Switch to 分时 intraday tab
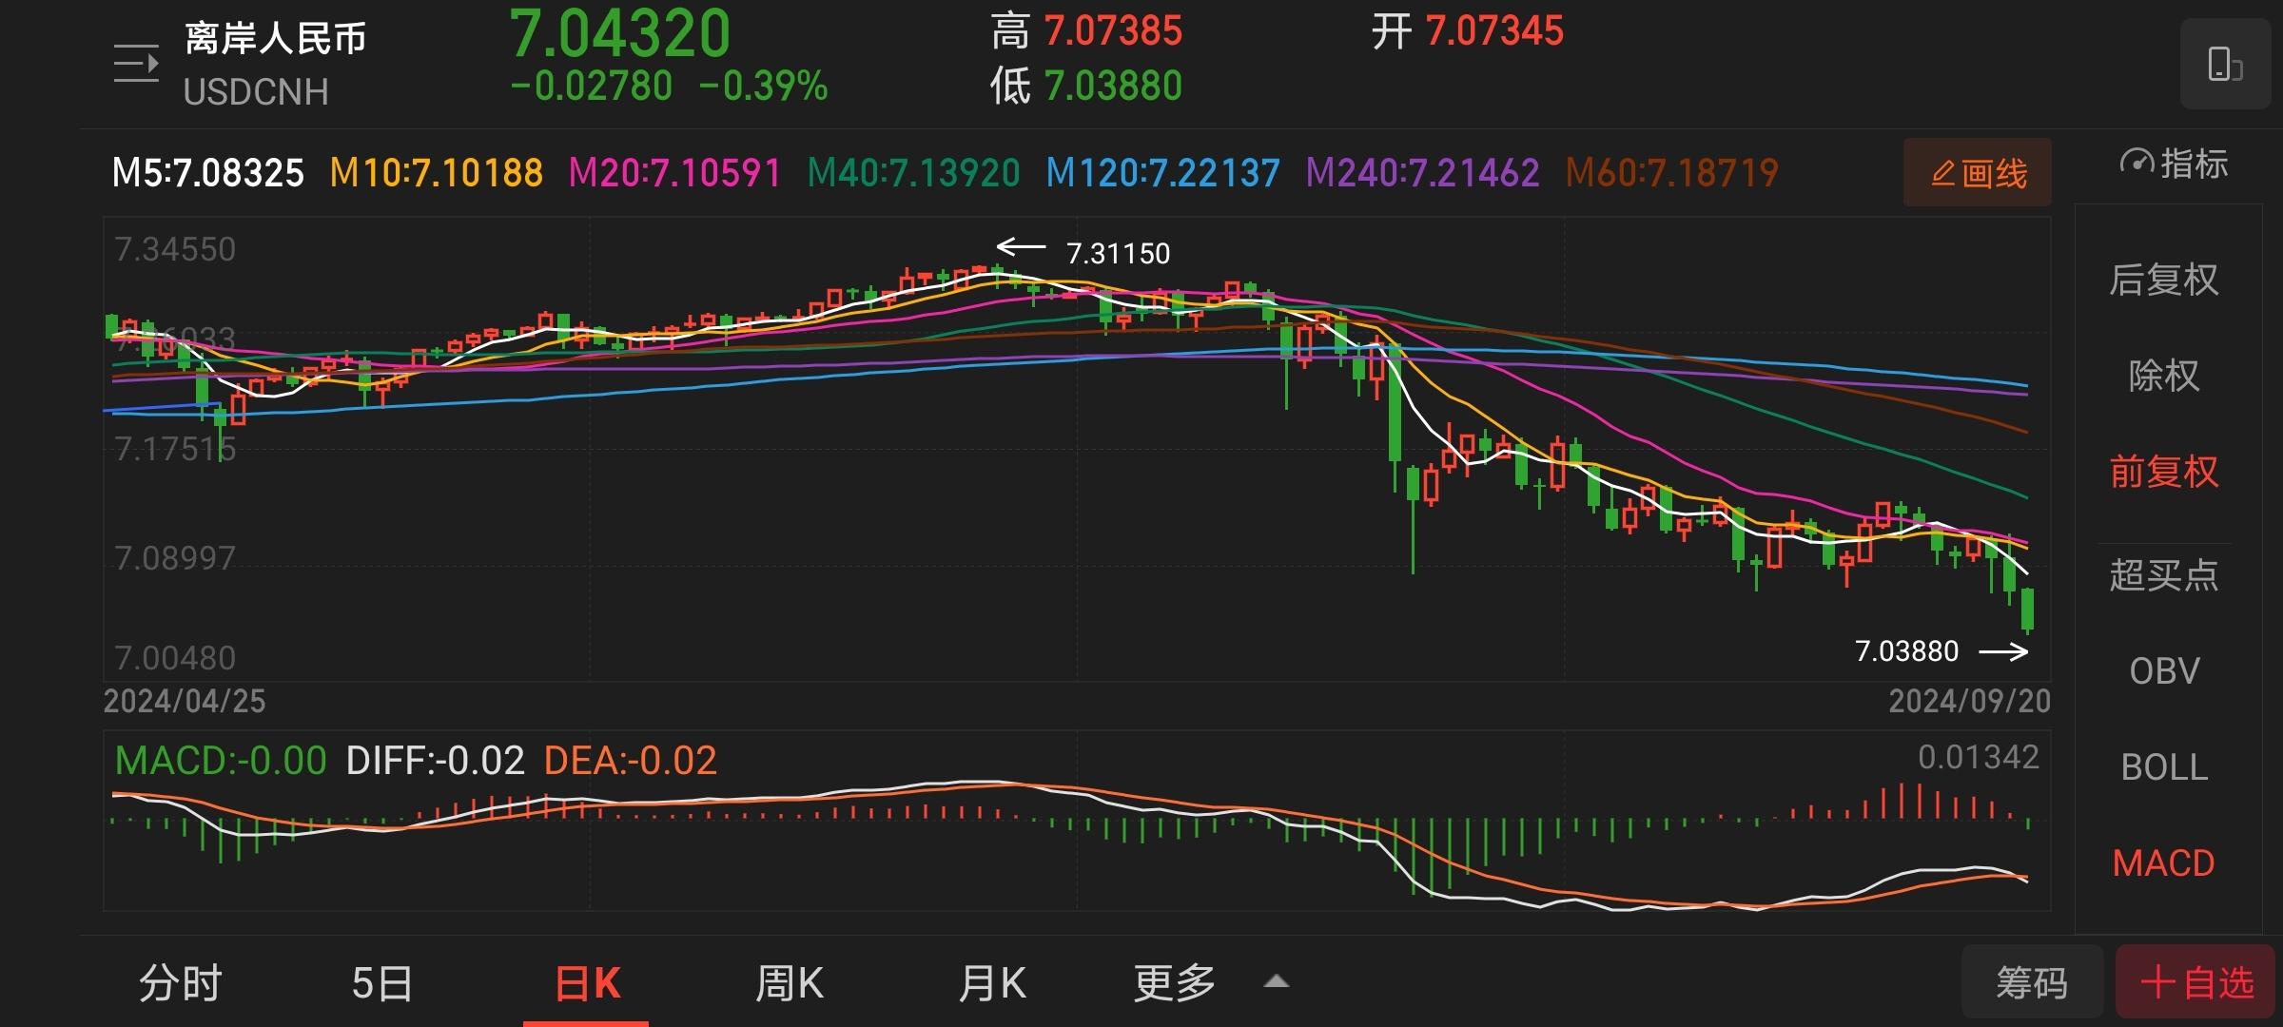The height and width of the screenshot is (1027, 2283). (181, 982)
